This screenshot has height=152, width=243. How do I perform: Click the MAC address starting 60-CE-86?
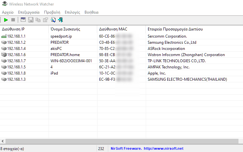pyautogui.click(x=115, y=36)
